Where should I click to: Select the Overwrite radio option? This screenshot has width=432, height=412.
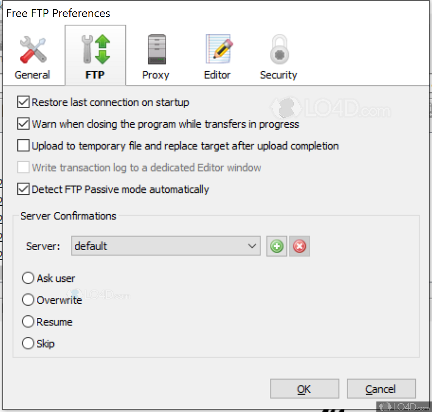[28, 300]
